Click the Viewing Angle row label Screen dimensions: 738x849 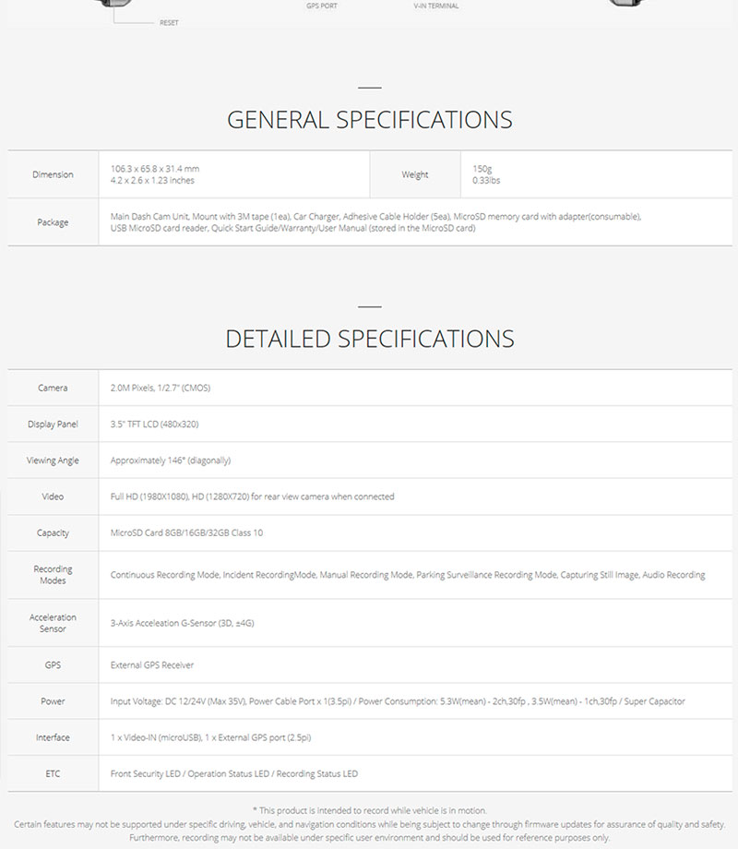coord(53,460)
